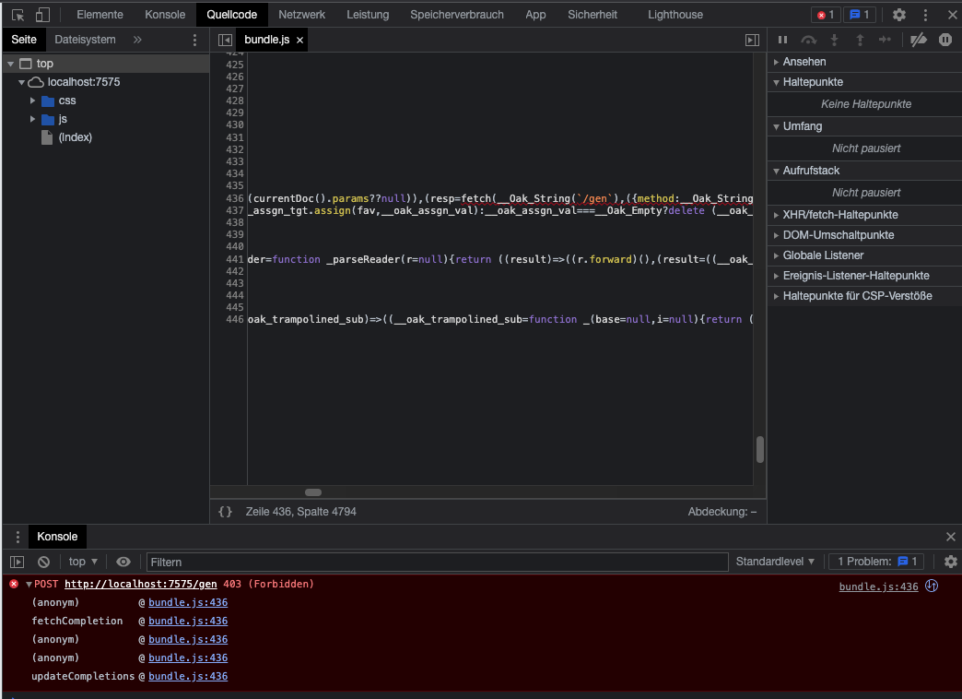This screenshot has height=699, width=962.
Task: Deactivate all breakpoints via the toggle icon
Action: (x=917, y=40)
